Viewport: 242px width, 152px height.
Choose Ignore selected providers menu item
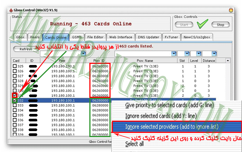(177, 127)
